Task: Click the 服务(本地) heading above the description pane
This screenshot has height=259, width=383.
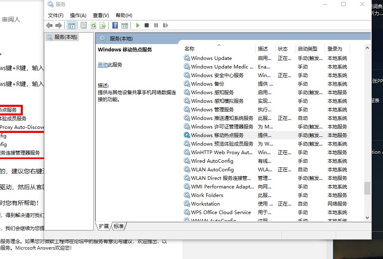Action: pos(121,39)
